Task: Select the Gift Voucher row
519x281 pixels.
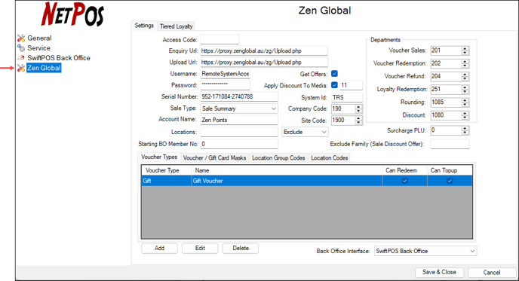Action: tap(307, 181)
